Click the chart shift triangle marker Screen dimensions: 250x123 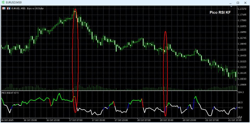point(231,6)
